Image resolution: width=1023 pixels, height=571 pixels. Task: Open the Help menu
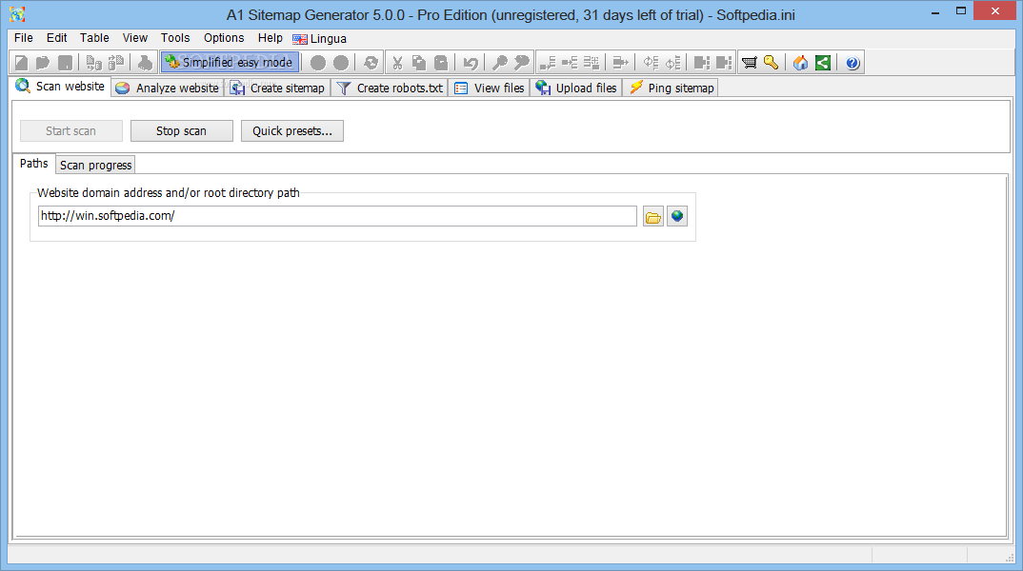pos(271,38)
